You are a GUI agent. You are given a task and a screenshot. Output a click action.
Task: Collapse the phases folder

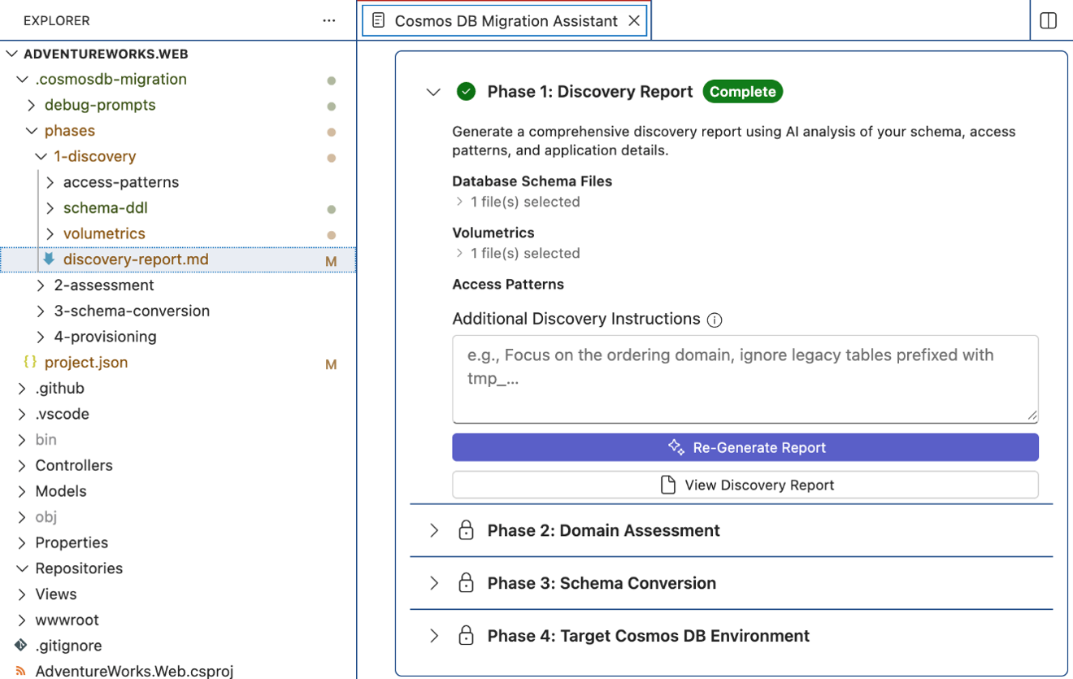(31, 131)
